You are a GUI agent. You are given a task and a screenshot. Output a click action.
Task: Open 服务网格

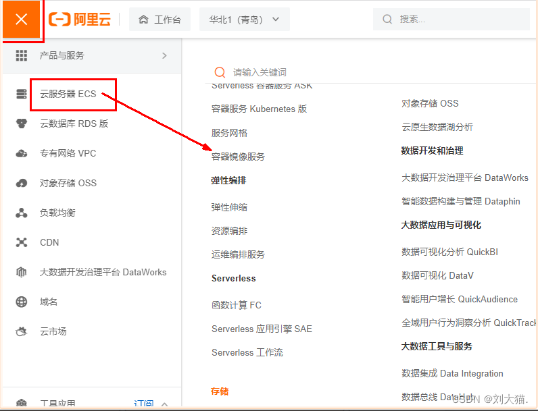(229, 133)
